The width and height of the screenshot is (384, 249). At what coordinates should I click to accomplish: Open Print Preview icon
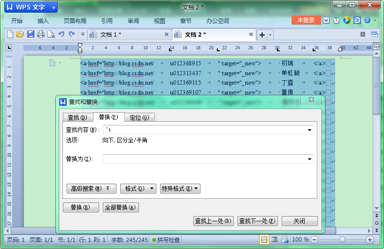51,34
